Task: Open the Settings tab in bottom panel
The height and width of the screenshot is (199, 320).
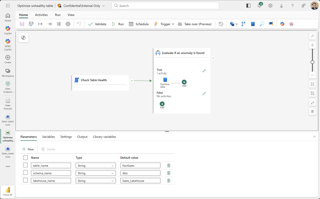Action: pyautogui.click(x=66, y=137)
